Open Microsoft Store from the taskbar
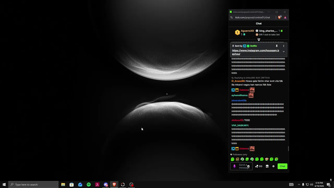This screenshot has width=334, height=188. [x=71, y=185]
